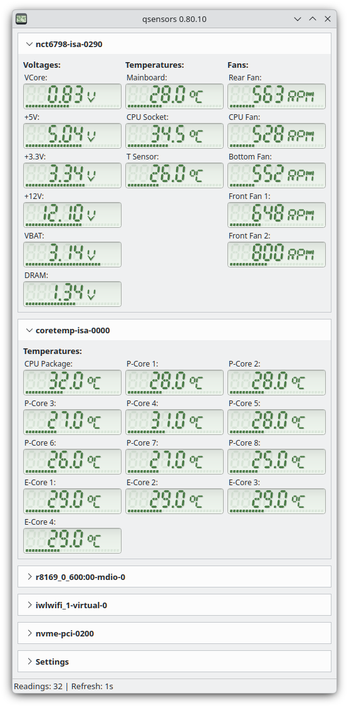Click the 'Readings: 32 | Refresh: 1s' status bar text
This screenshot has width=349, height=708.
(63, 686)
